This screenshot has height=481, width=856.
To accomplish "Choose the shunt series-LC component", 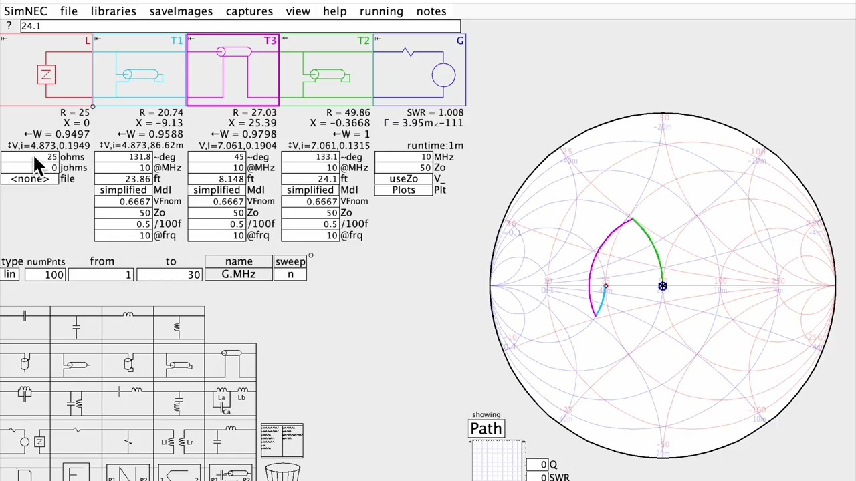I will click(179, 397).
